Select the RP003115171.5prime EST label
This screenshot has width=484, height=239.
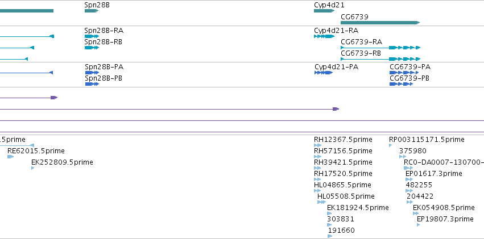click(427, 140)
